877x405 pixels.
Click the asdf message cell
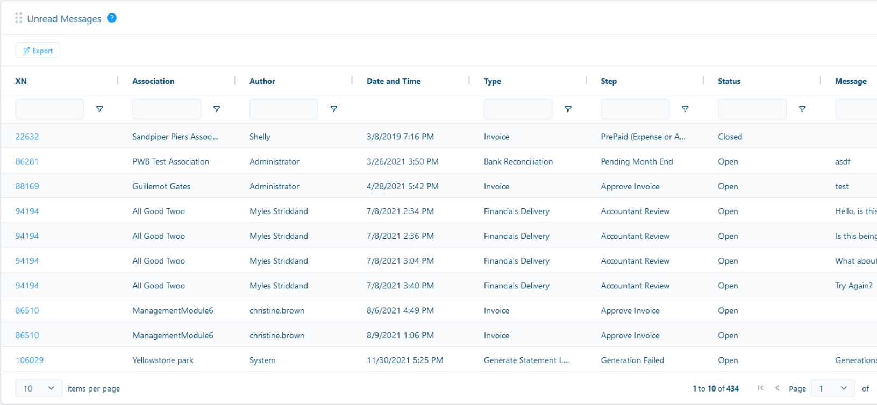click(843, 161)
